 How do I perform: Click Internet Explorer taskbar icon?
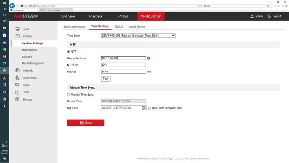coord(5,71)
